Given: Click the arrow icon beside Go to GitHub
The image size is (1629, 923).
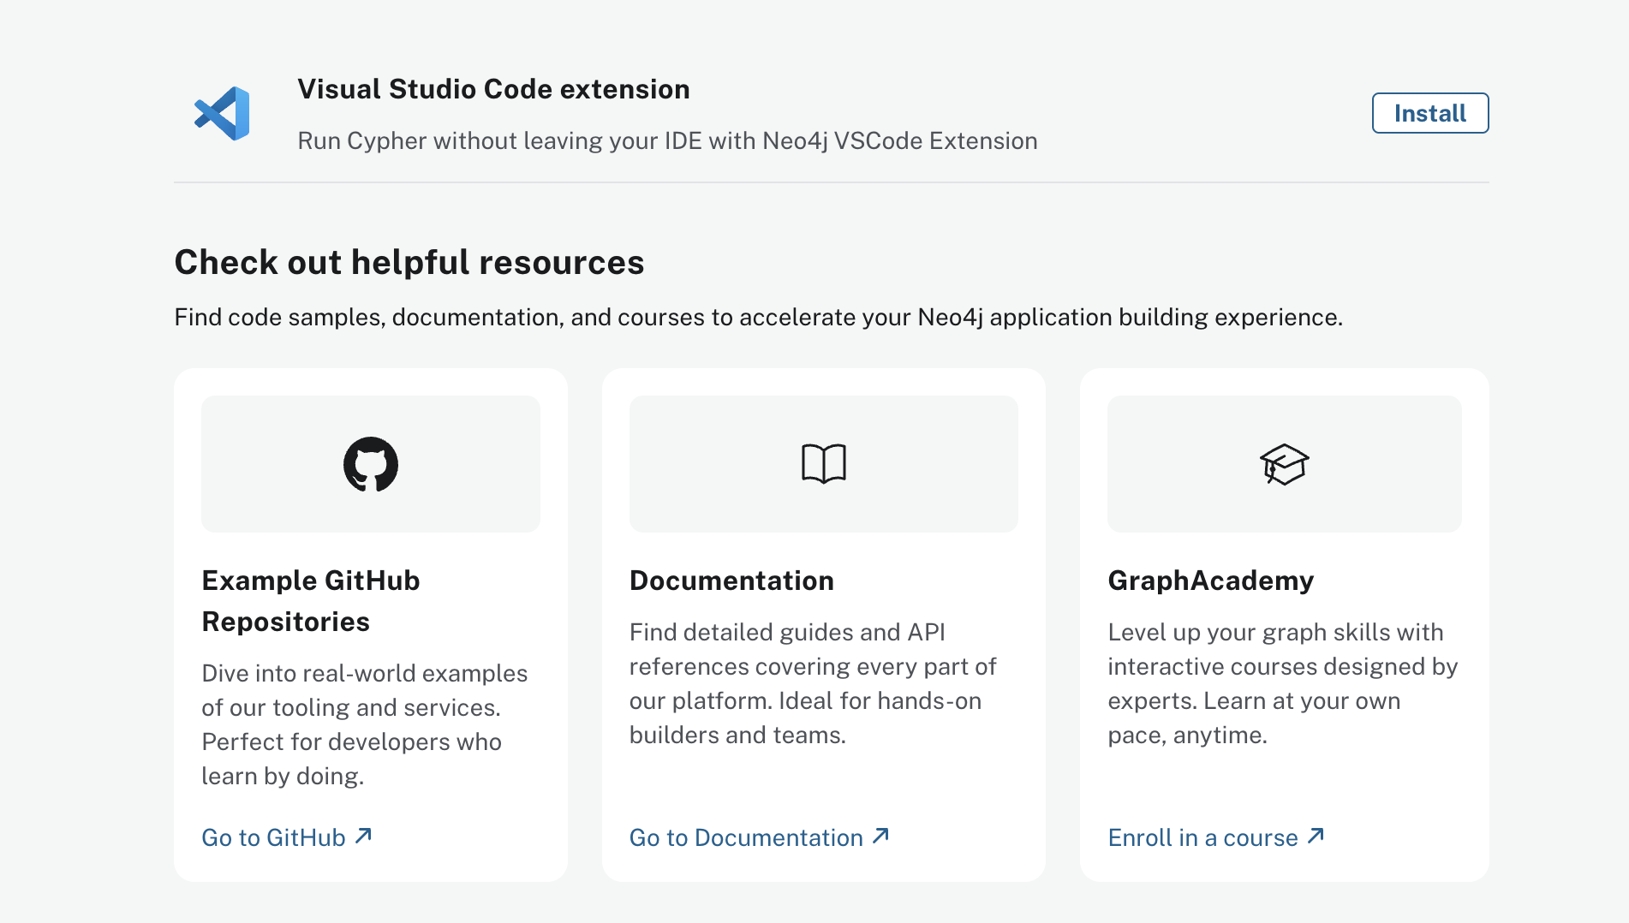Looking at the screenshot, I should pyautogui.click(x=364, y=836).
